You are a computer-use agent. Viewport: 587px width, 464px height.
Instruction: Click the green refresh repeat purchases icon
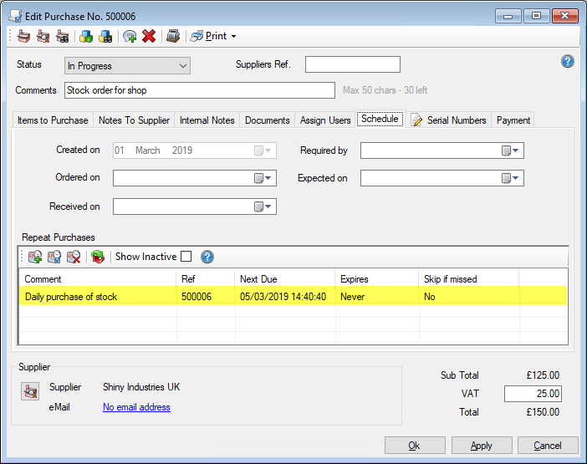click(98, 257)
